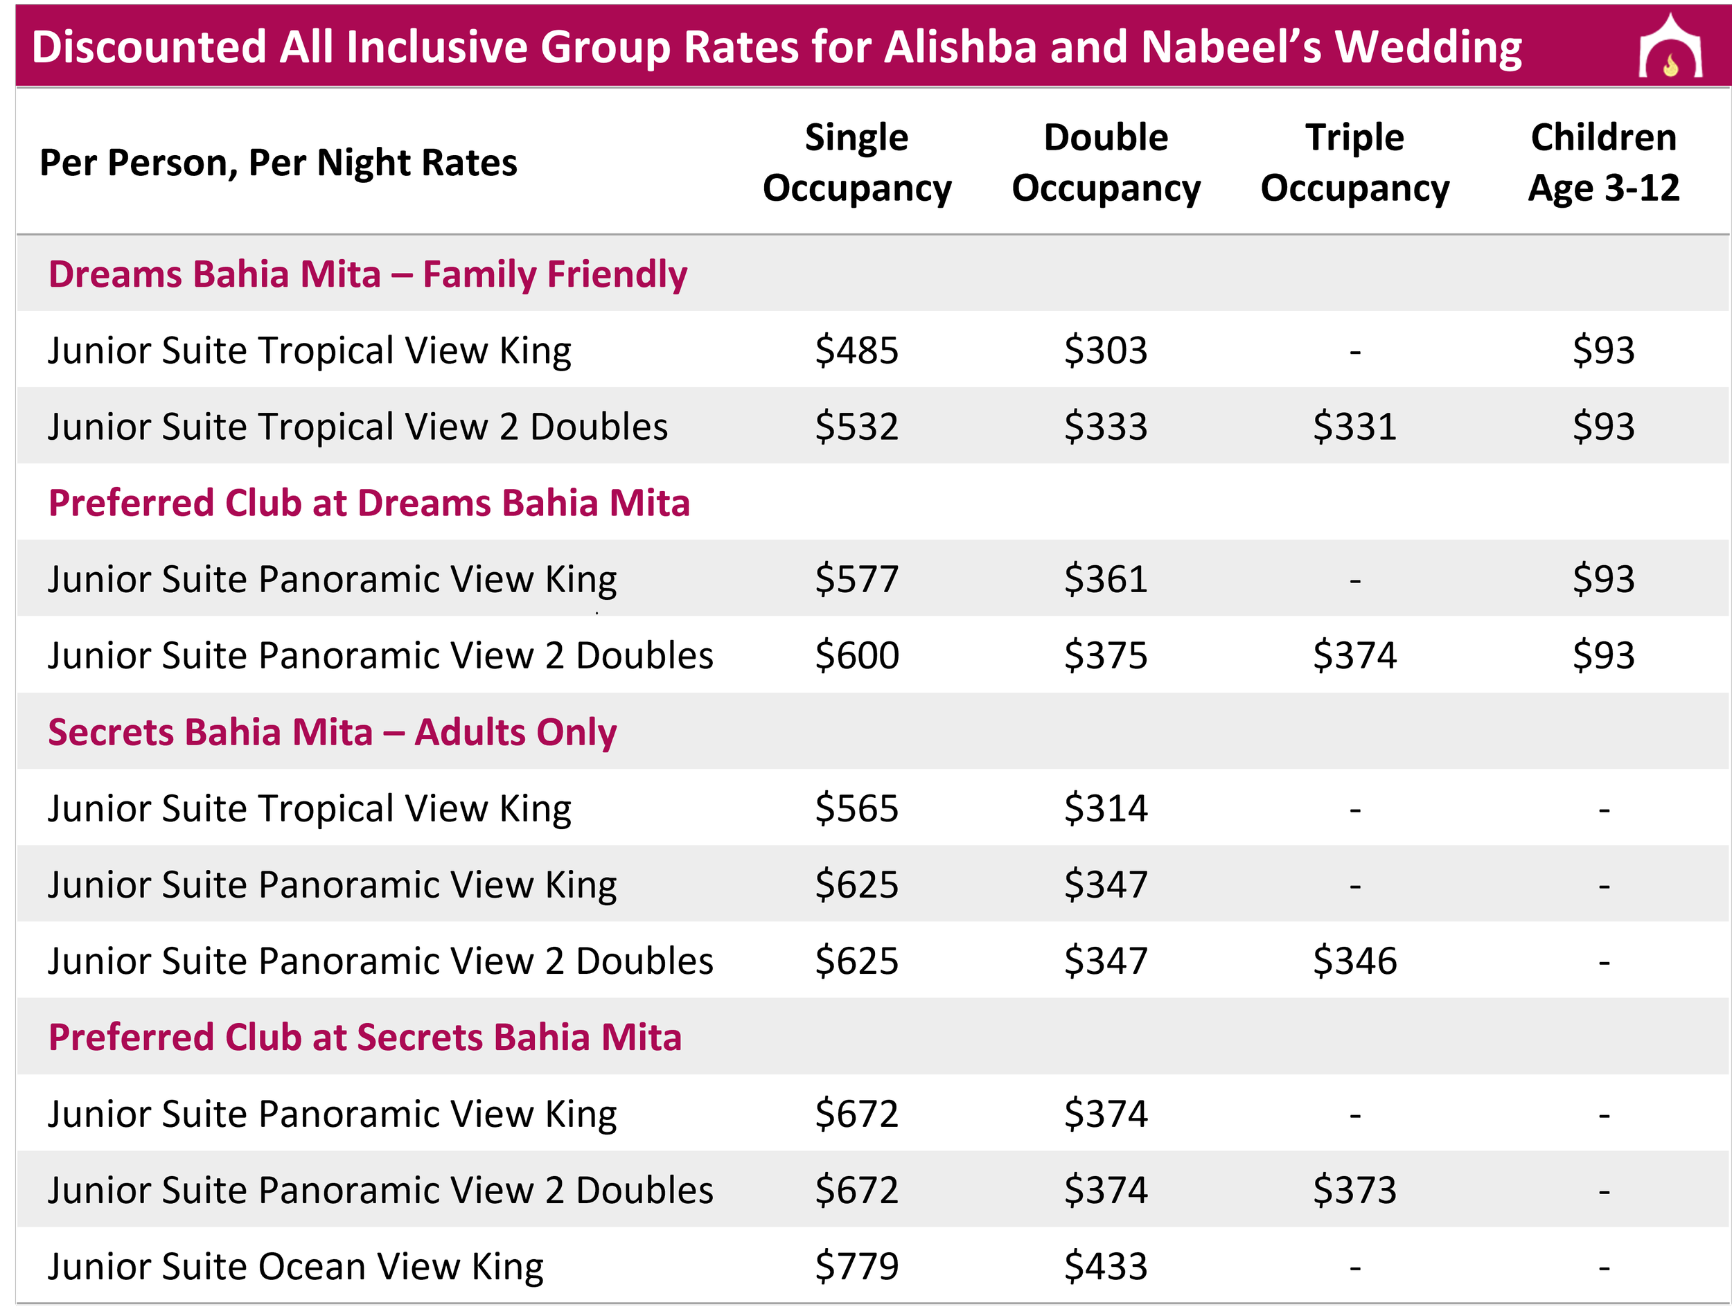Click the $600 single occupancy rate
Image resolution: width=1732 pixels, height=1316 pixels.
pyautogui.click(x=857, y=656)
